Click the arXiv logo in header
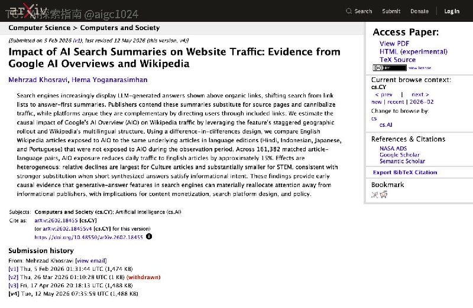 click(x=27, y=11)
